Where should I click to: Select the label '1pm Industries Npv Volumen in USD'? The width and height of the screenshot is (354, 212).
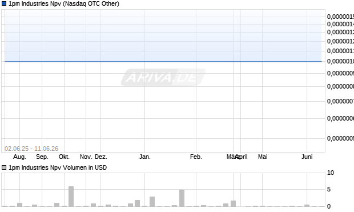tap(58, 167)
